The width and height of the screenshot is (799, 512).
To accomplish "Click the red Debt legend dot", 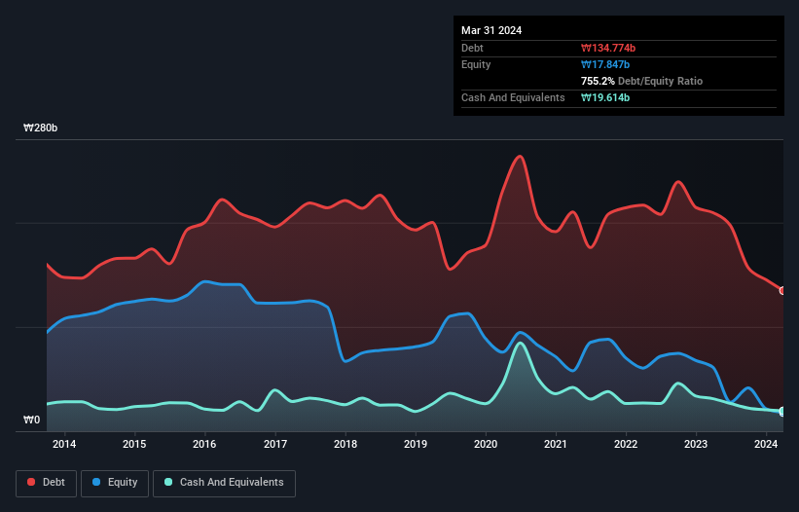I will (x=31, y=482).
